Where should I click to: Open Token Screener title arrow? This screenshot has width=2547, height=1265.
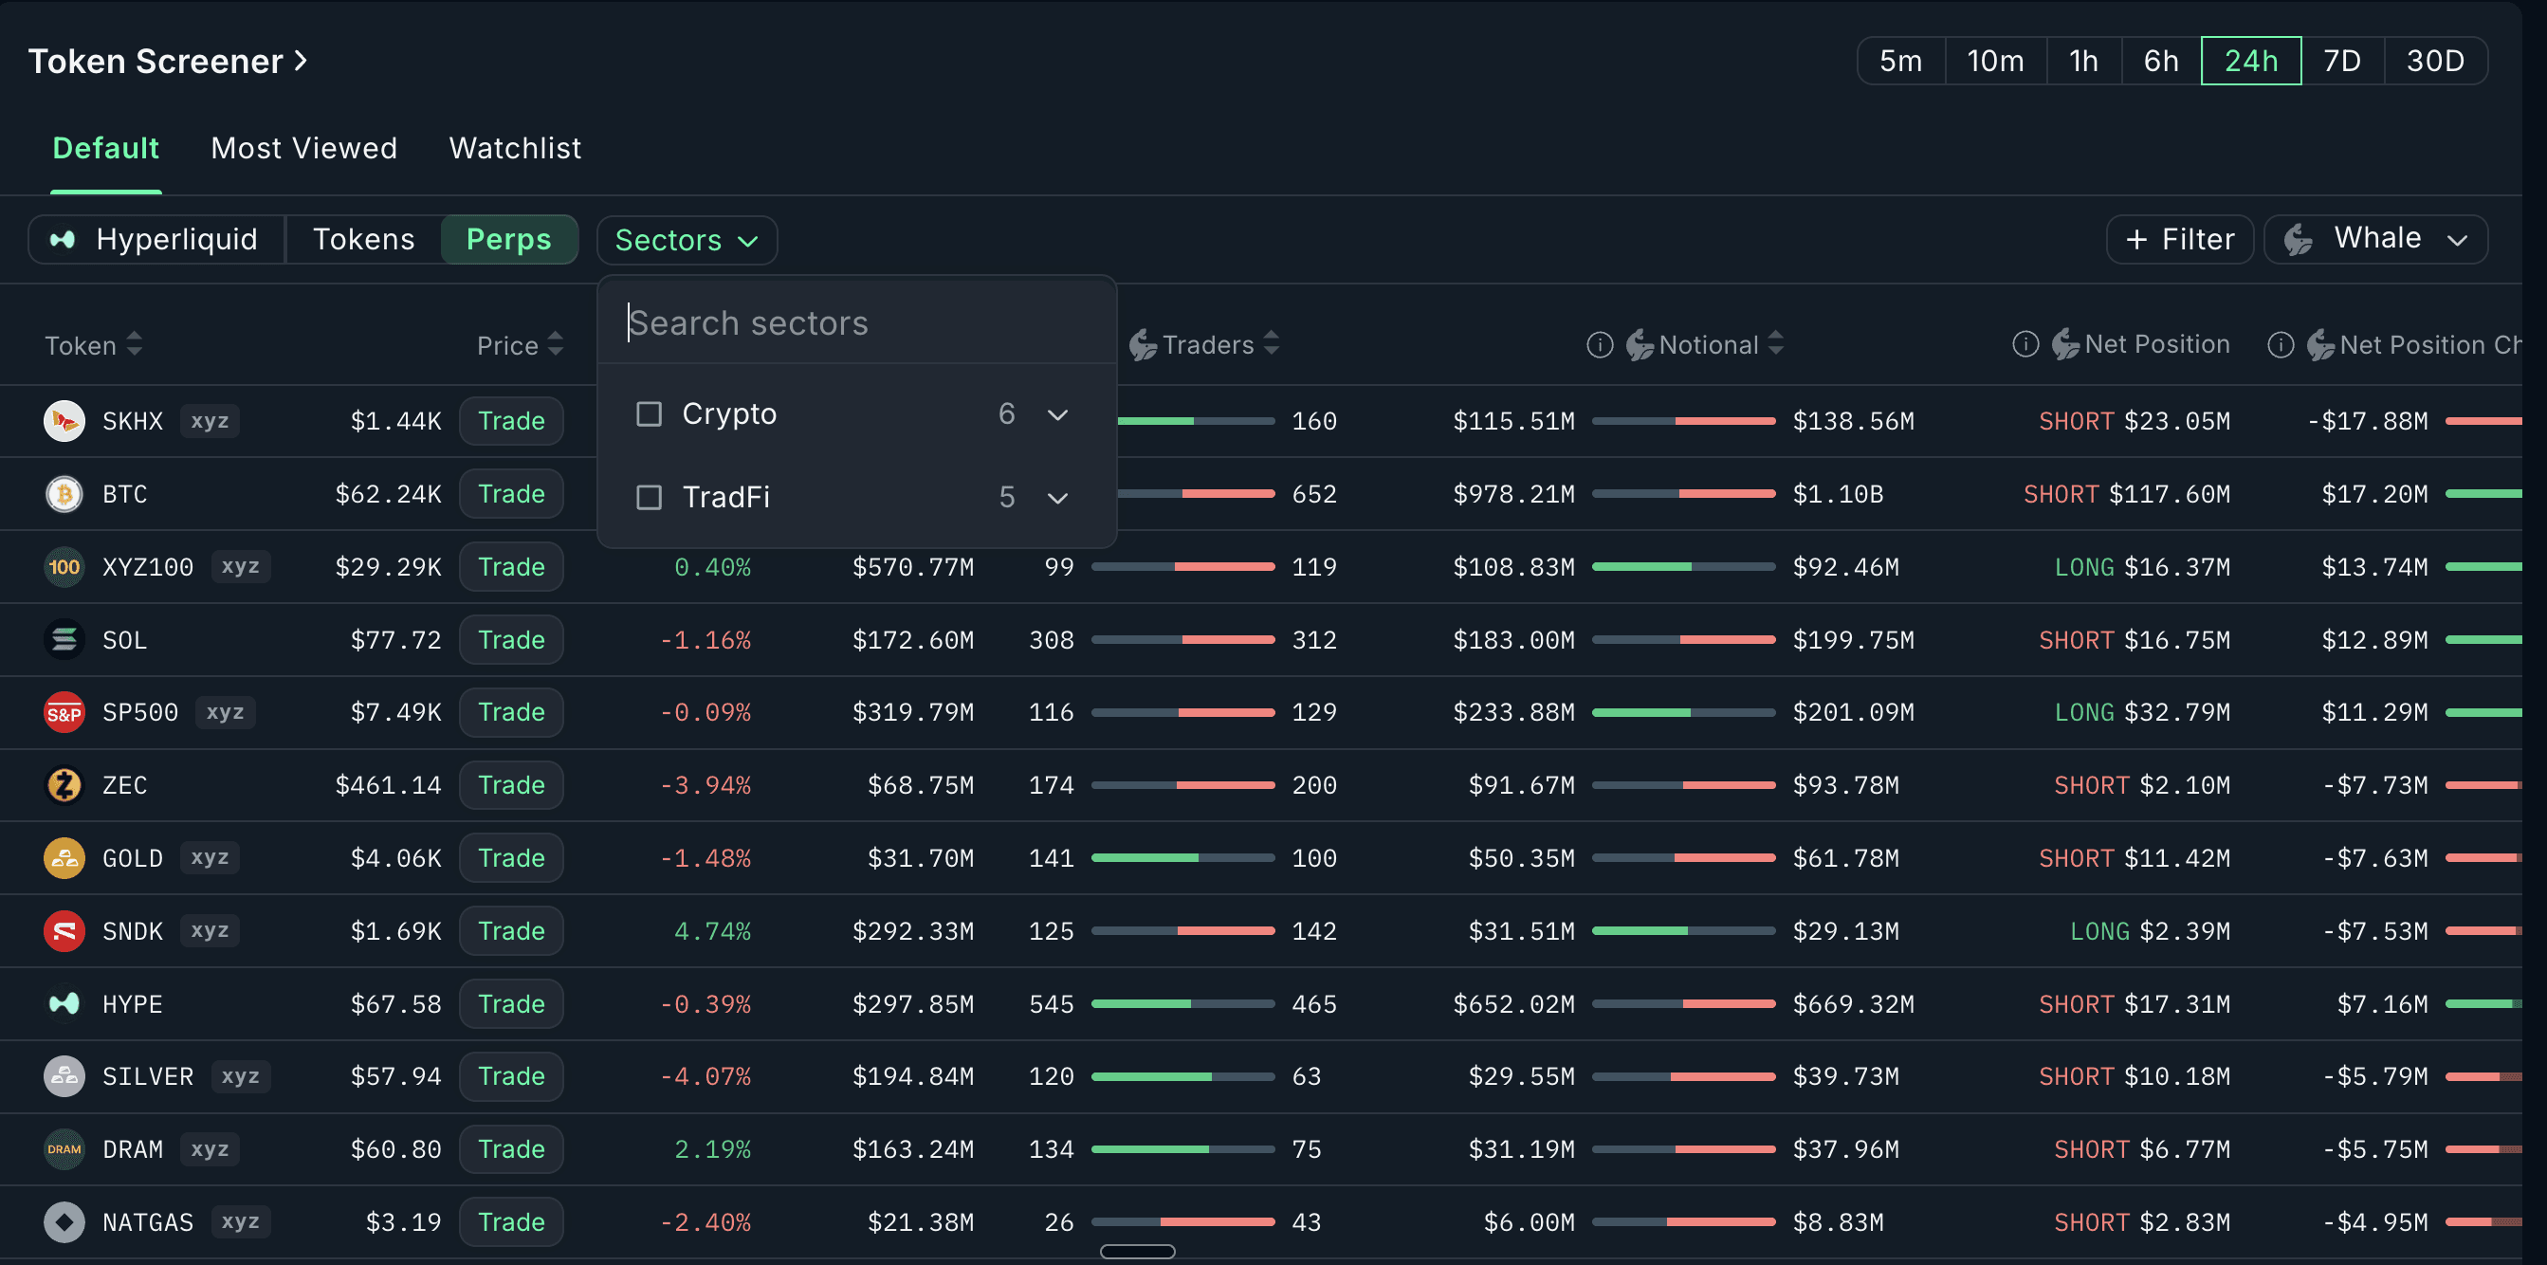tap(302, 62)
